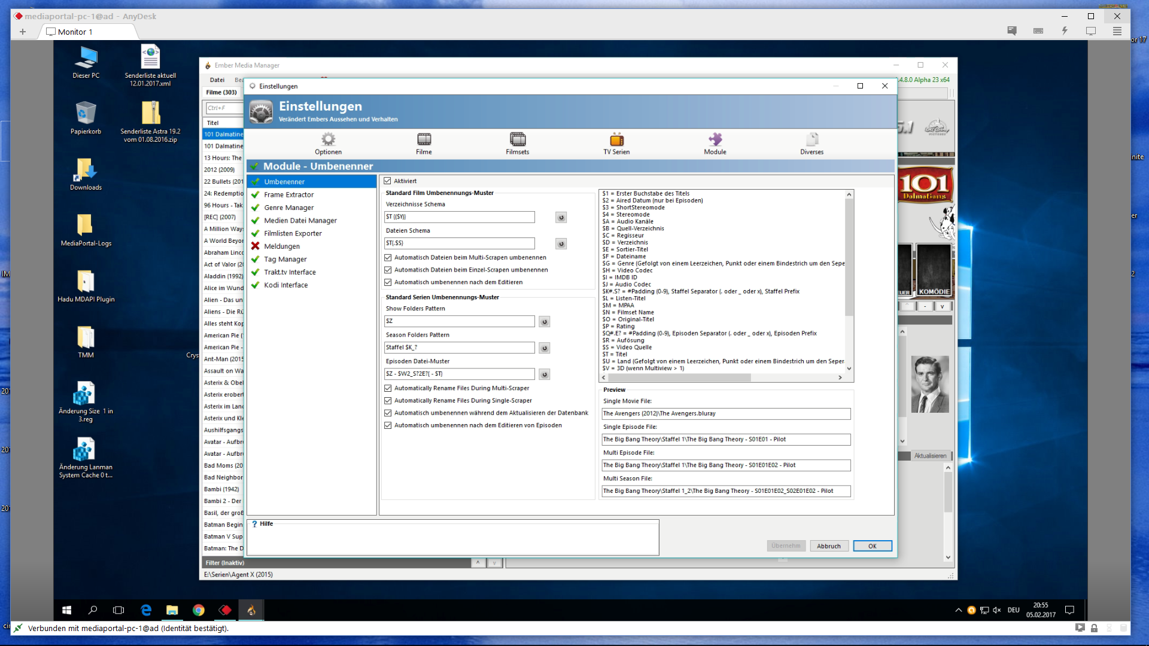
Task: Select Frame Extractor module
Action: pos(312,195)
